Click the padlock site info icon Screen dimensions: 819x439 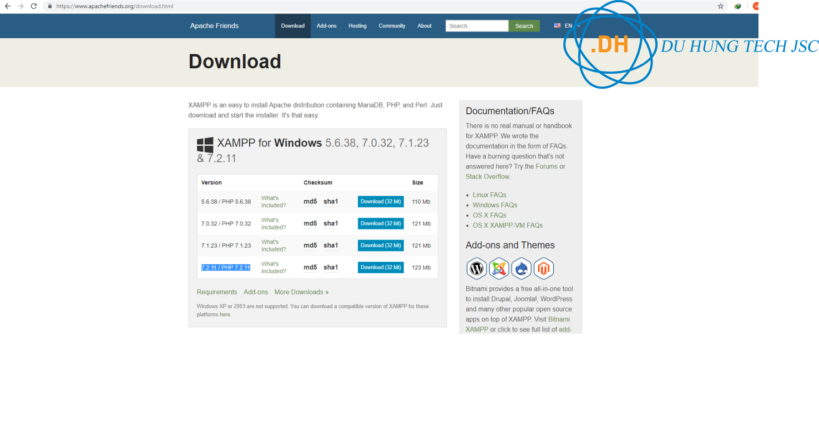pyautogui.click(x=50, y=6)
